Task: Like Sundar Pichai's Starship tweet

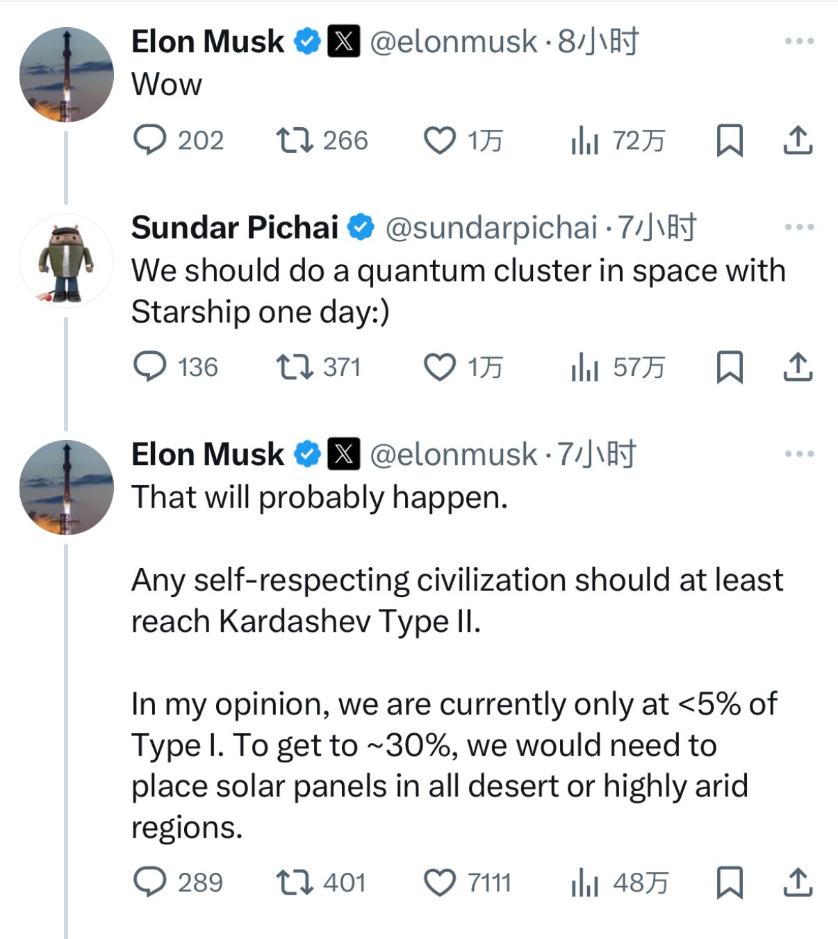Action: point(440,367)
